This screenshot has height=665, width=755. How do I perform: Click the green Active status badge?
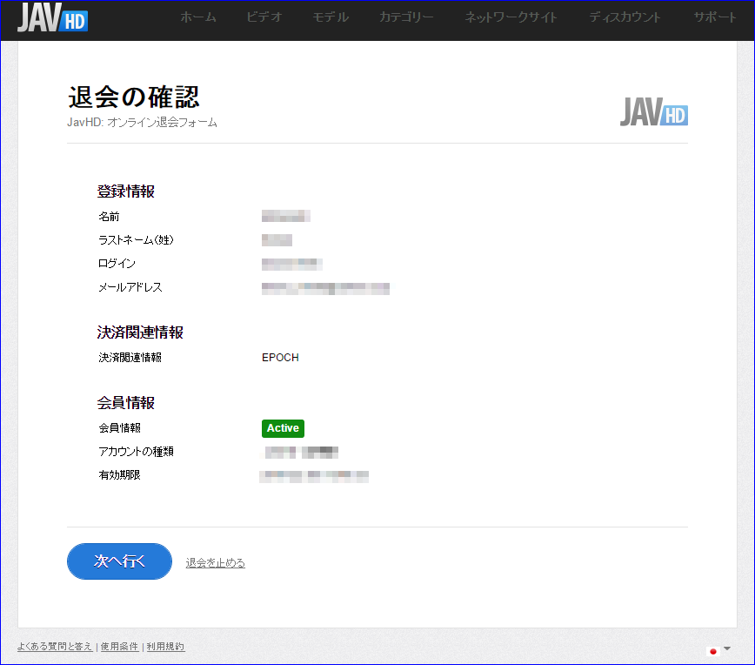tap(283, 428)
